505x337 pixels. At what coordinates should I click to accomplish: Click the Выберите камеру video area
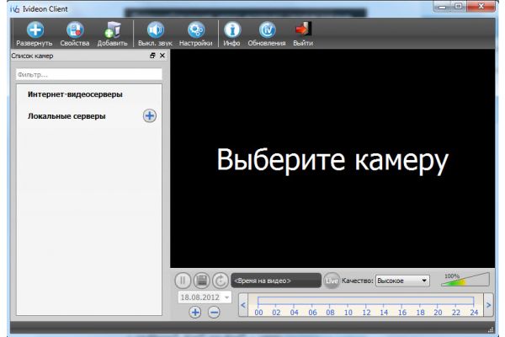[x=332, y=158]
